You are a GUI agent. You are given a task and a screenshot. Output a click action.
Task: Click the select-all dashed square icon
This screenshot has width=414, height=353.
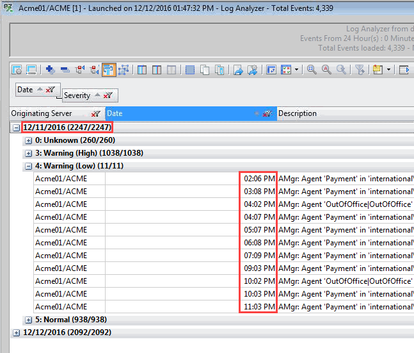[190, 69]
